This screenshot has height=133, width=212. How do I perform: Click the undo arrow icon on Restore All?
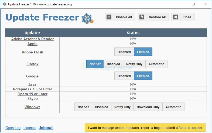coord(142,17)
